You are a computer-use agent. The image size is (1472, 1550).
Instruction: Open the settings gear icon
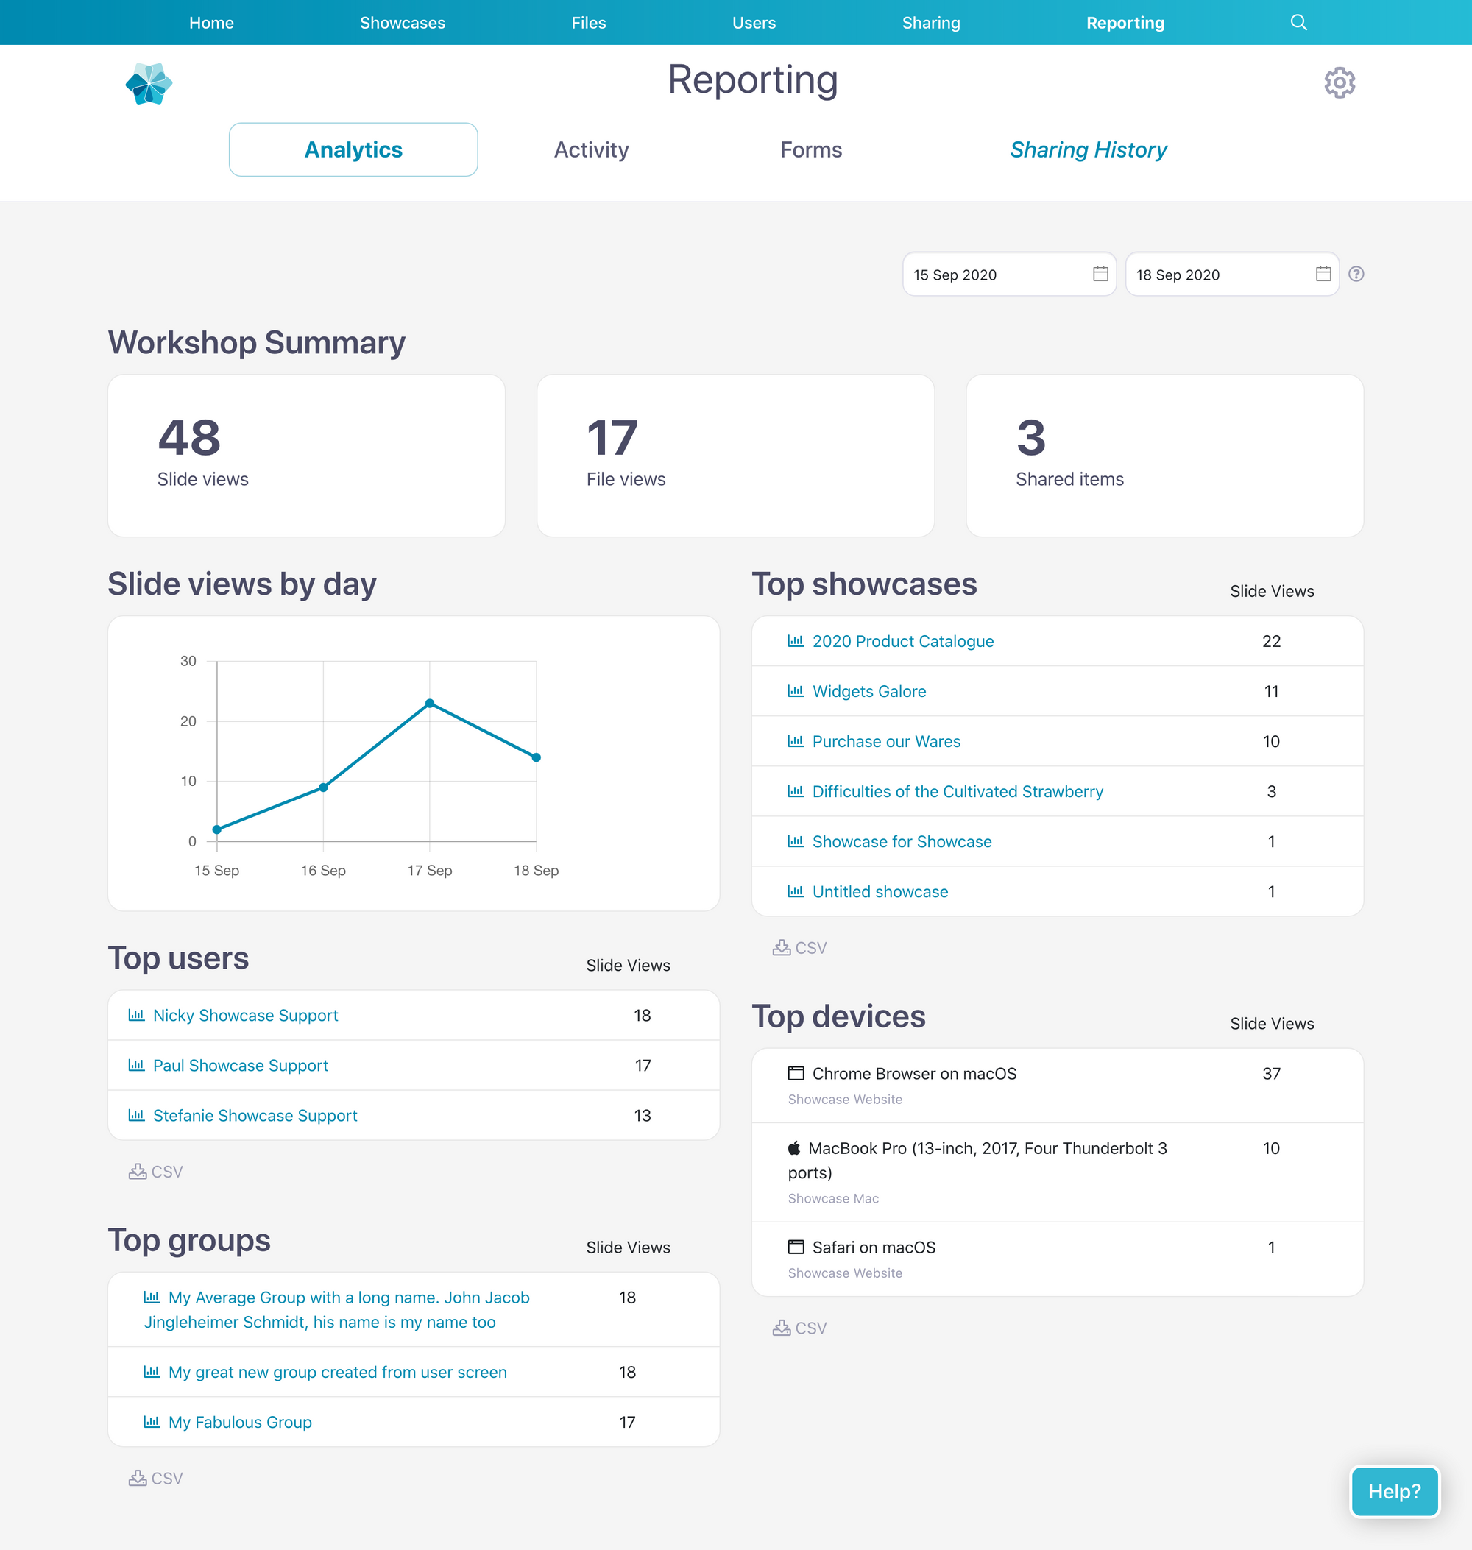pyautogui.click(x=1340, y=82)
